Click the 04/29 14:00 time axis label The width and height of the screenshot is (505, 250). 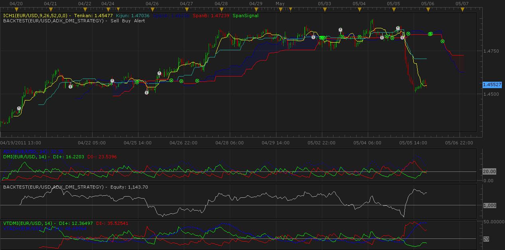coord(275,142)
